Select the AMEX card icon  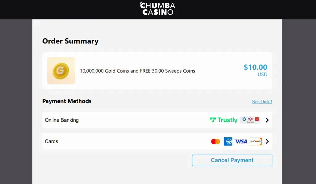pos(228,141)
